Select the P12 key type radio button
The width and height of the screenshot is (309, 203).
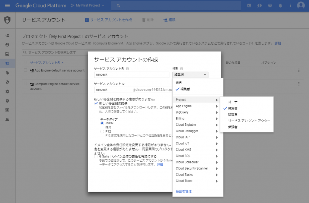tap(102, 132)
